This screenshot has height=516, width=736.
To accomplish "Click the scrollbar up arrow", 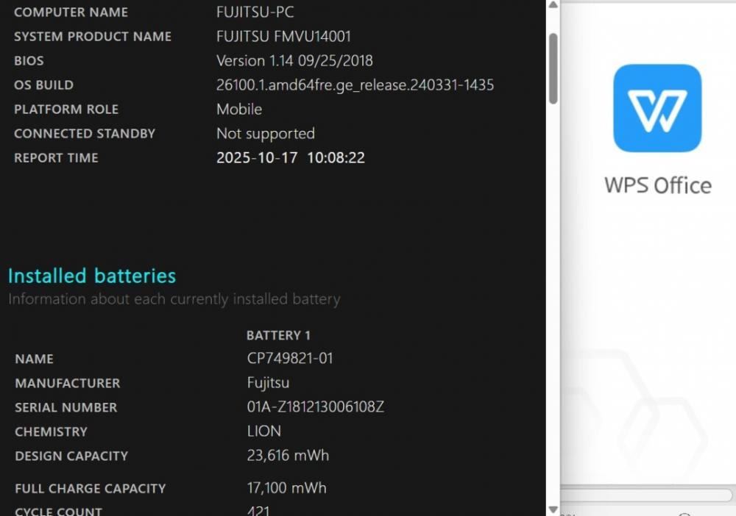I will 553,5.
